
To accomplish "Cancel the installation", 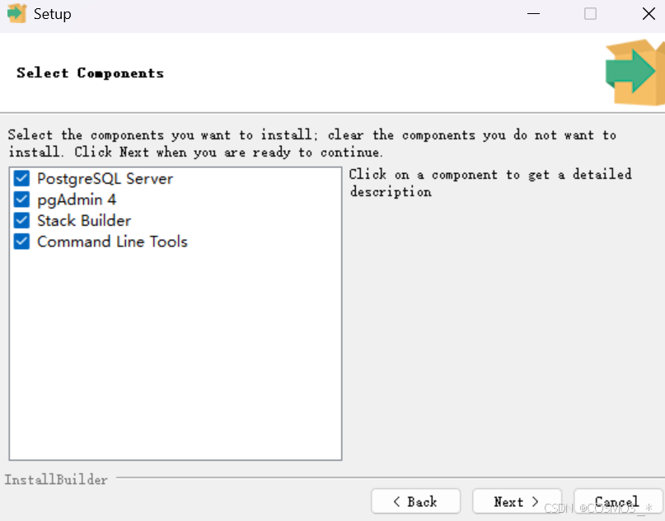I will click(618, 501).
